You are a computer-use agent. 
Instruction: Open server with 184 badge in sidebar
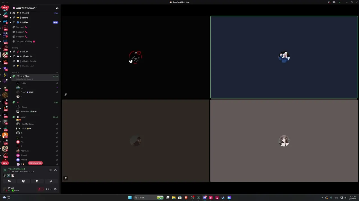tap(5, 15)
